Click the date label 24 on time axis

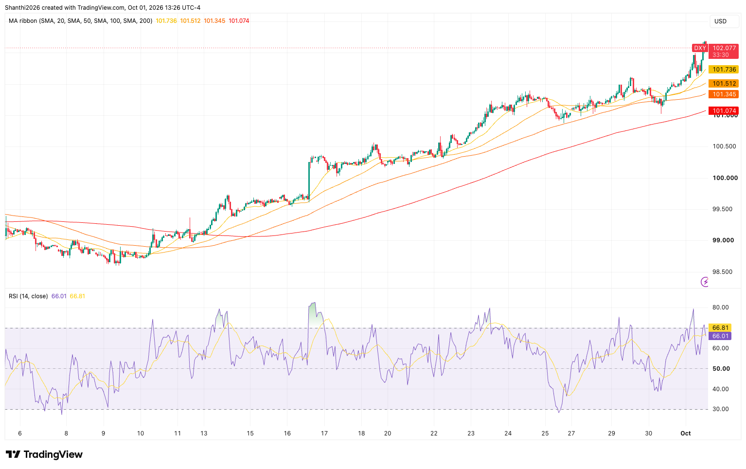(508, 433)
